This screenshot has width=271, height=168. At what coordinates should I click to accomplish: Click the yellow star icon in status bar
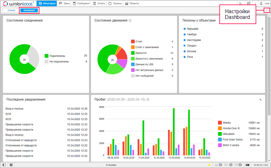tap(209, 165)
